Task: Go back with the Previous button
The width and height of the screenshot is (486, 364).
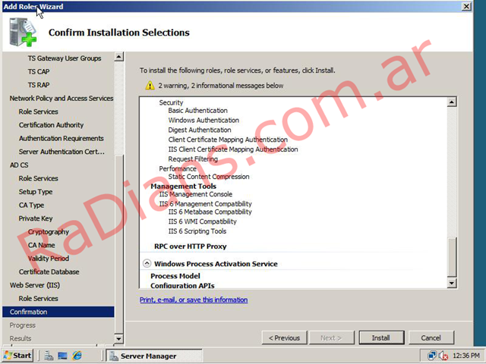Action: coord(286,337)
